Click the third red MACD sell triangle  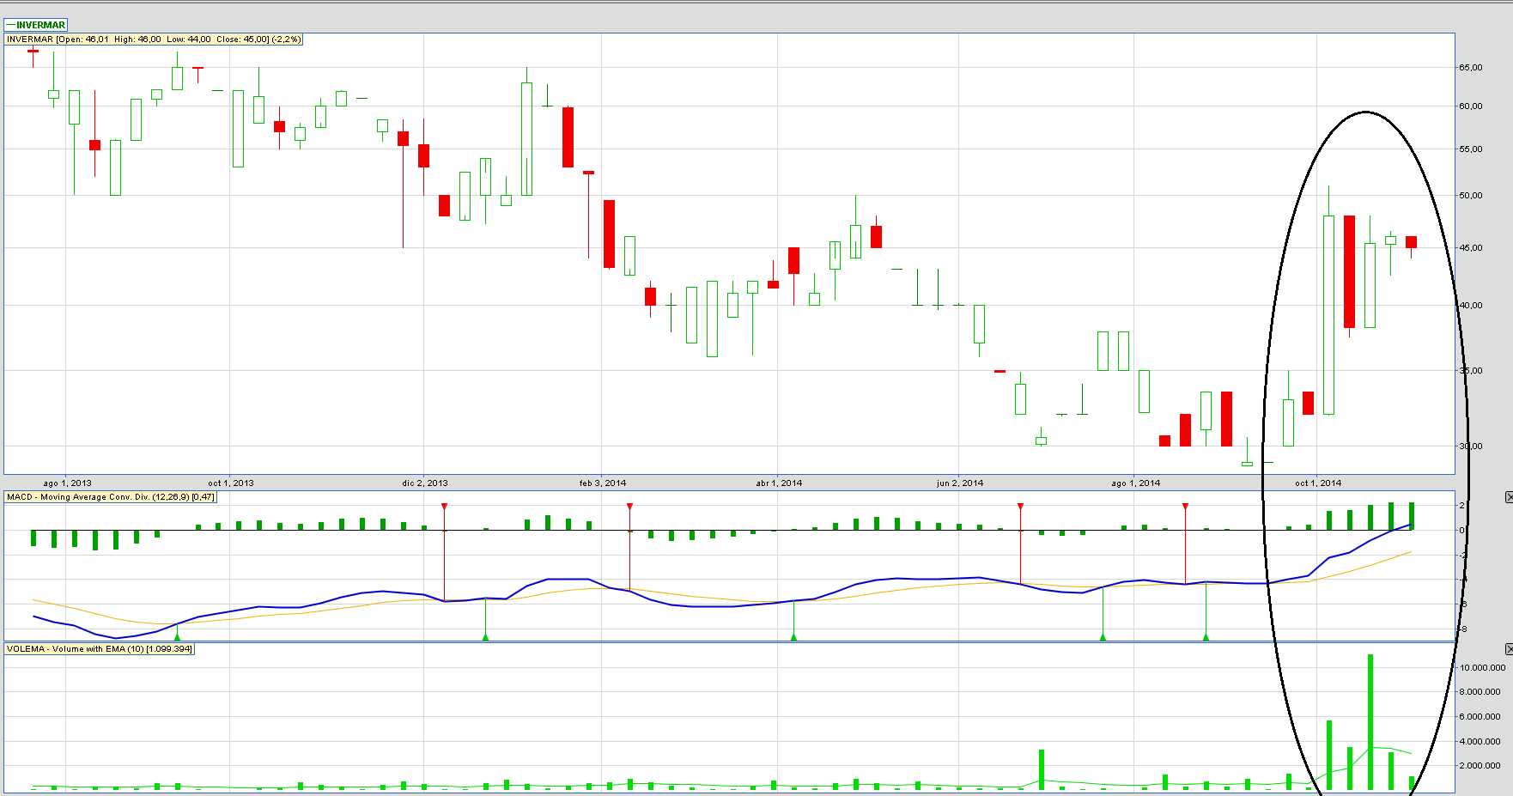[x=1020, y=507]
